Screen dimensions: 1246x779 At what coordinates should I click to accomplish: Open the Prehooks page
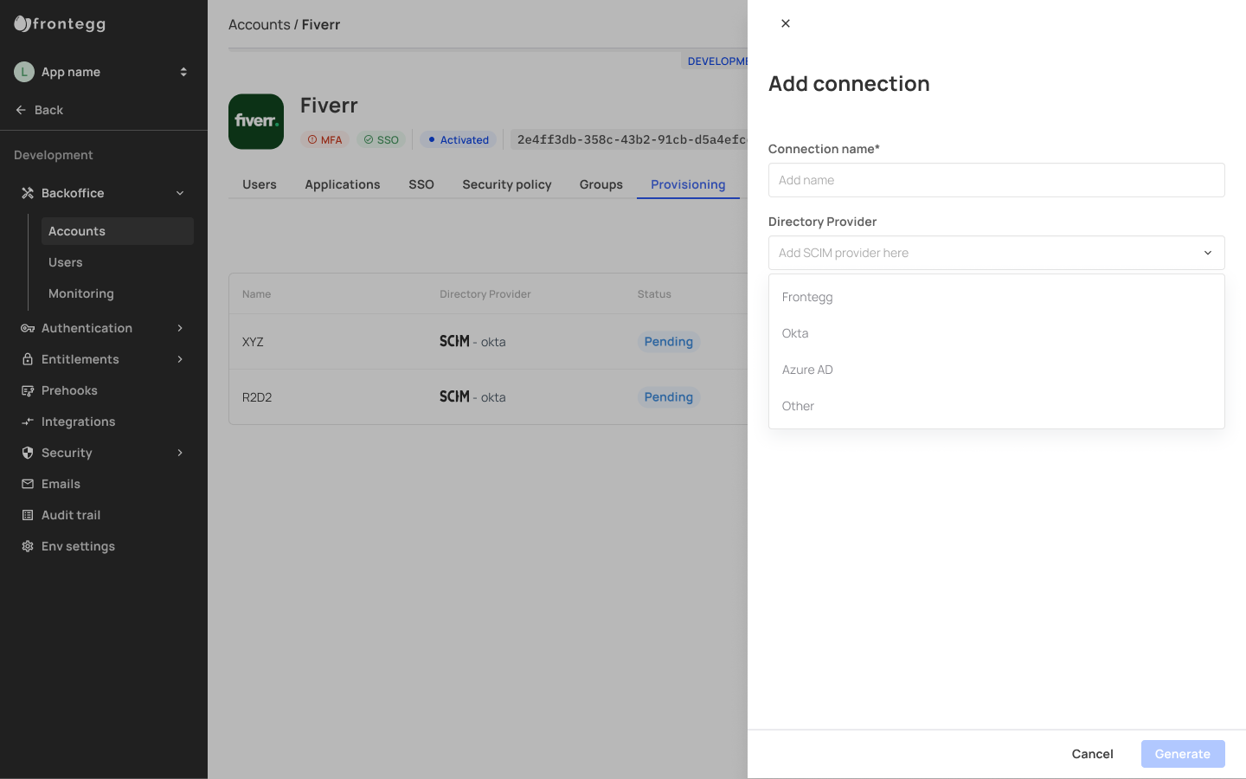(69, 390)
